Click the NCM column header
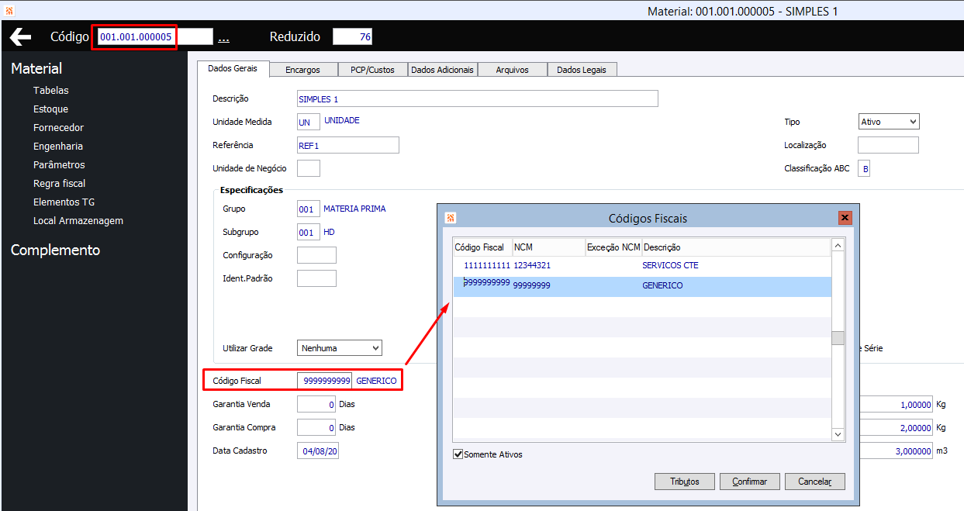Viewport: 964px width, 511px height. point(548,247)
